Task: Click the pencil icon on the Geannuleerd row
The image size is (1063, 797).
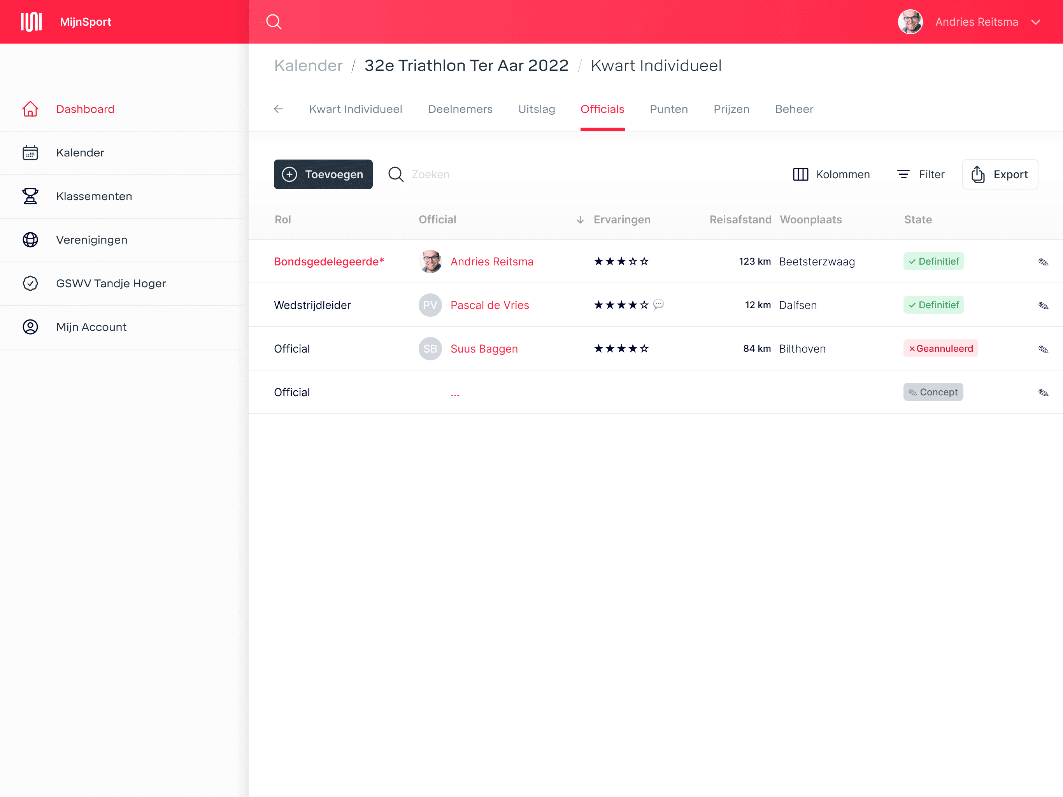Action: click(1043, 349)
